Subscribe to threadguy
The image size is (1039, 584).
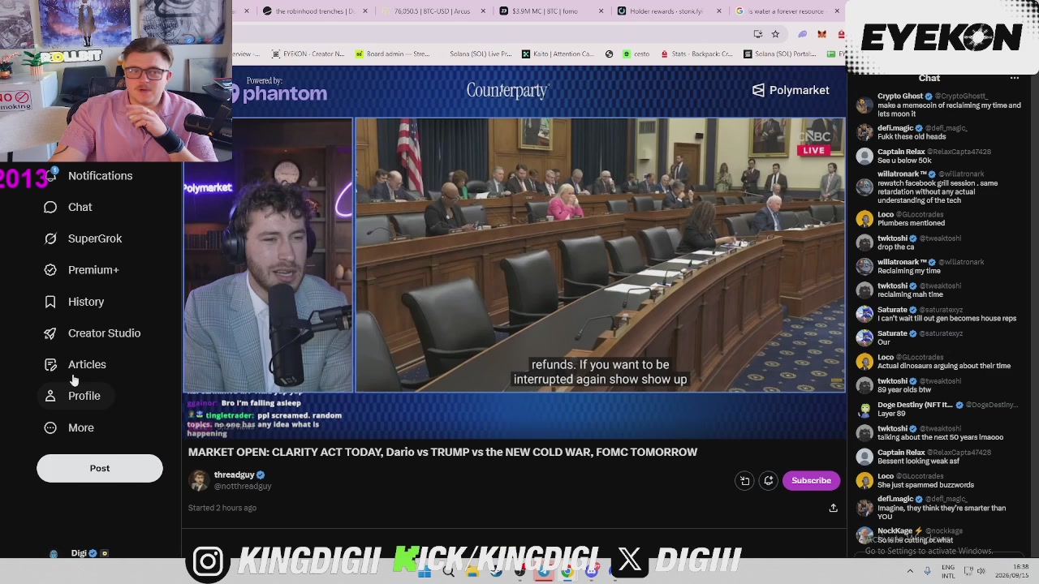[811, 480]
